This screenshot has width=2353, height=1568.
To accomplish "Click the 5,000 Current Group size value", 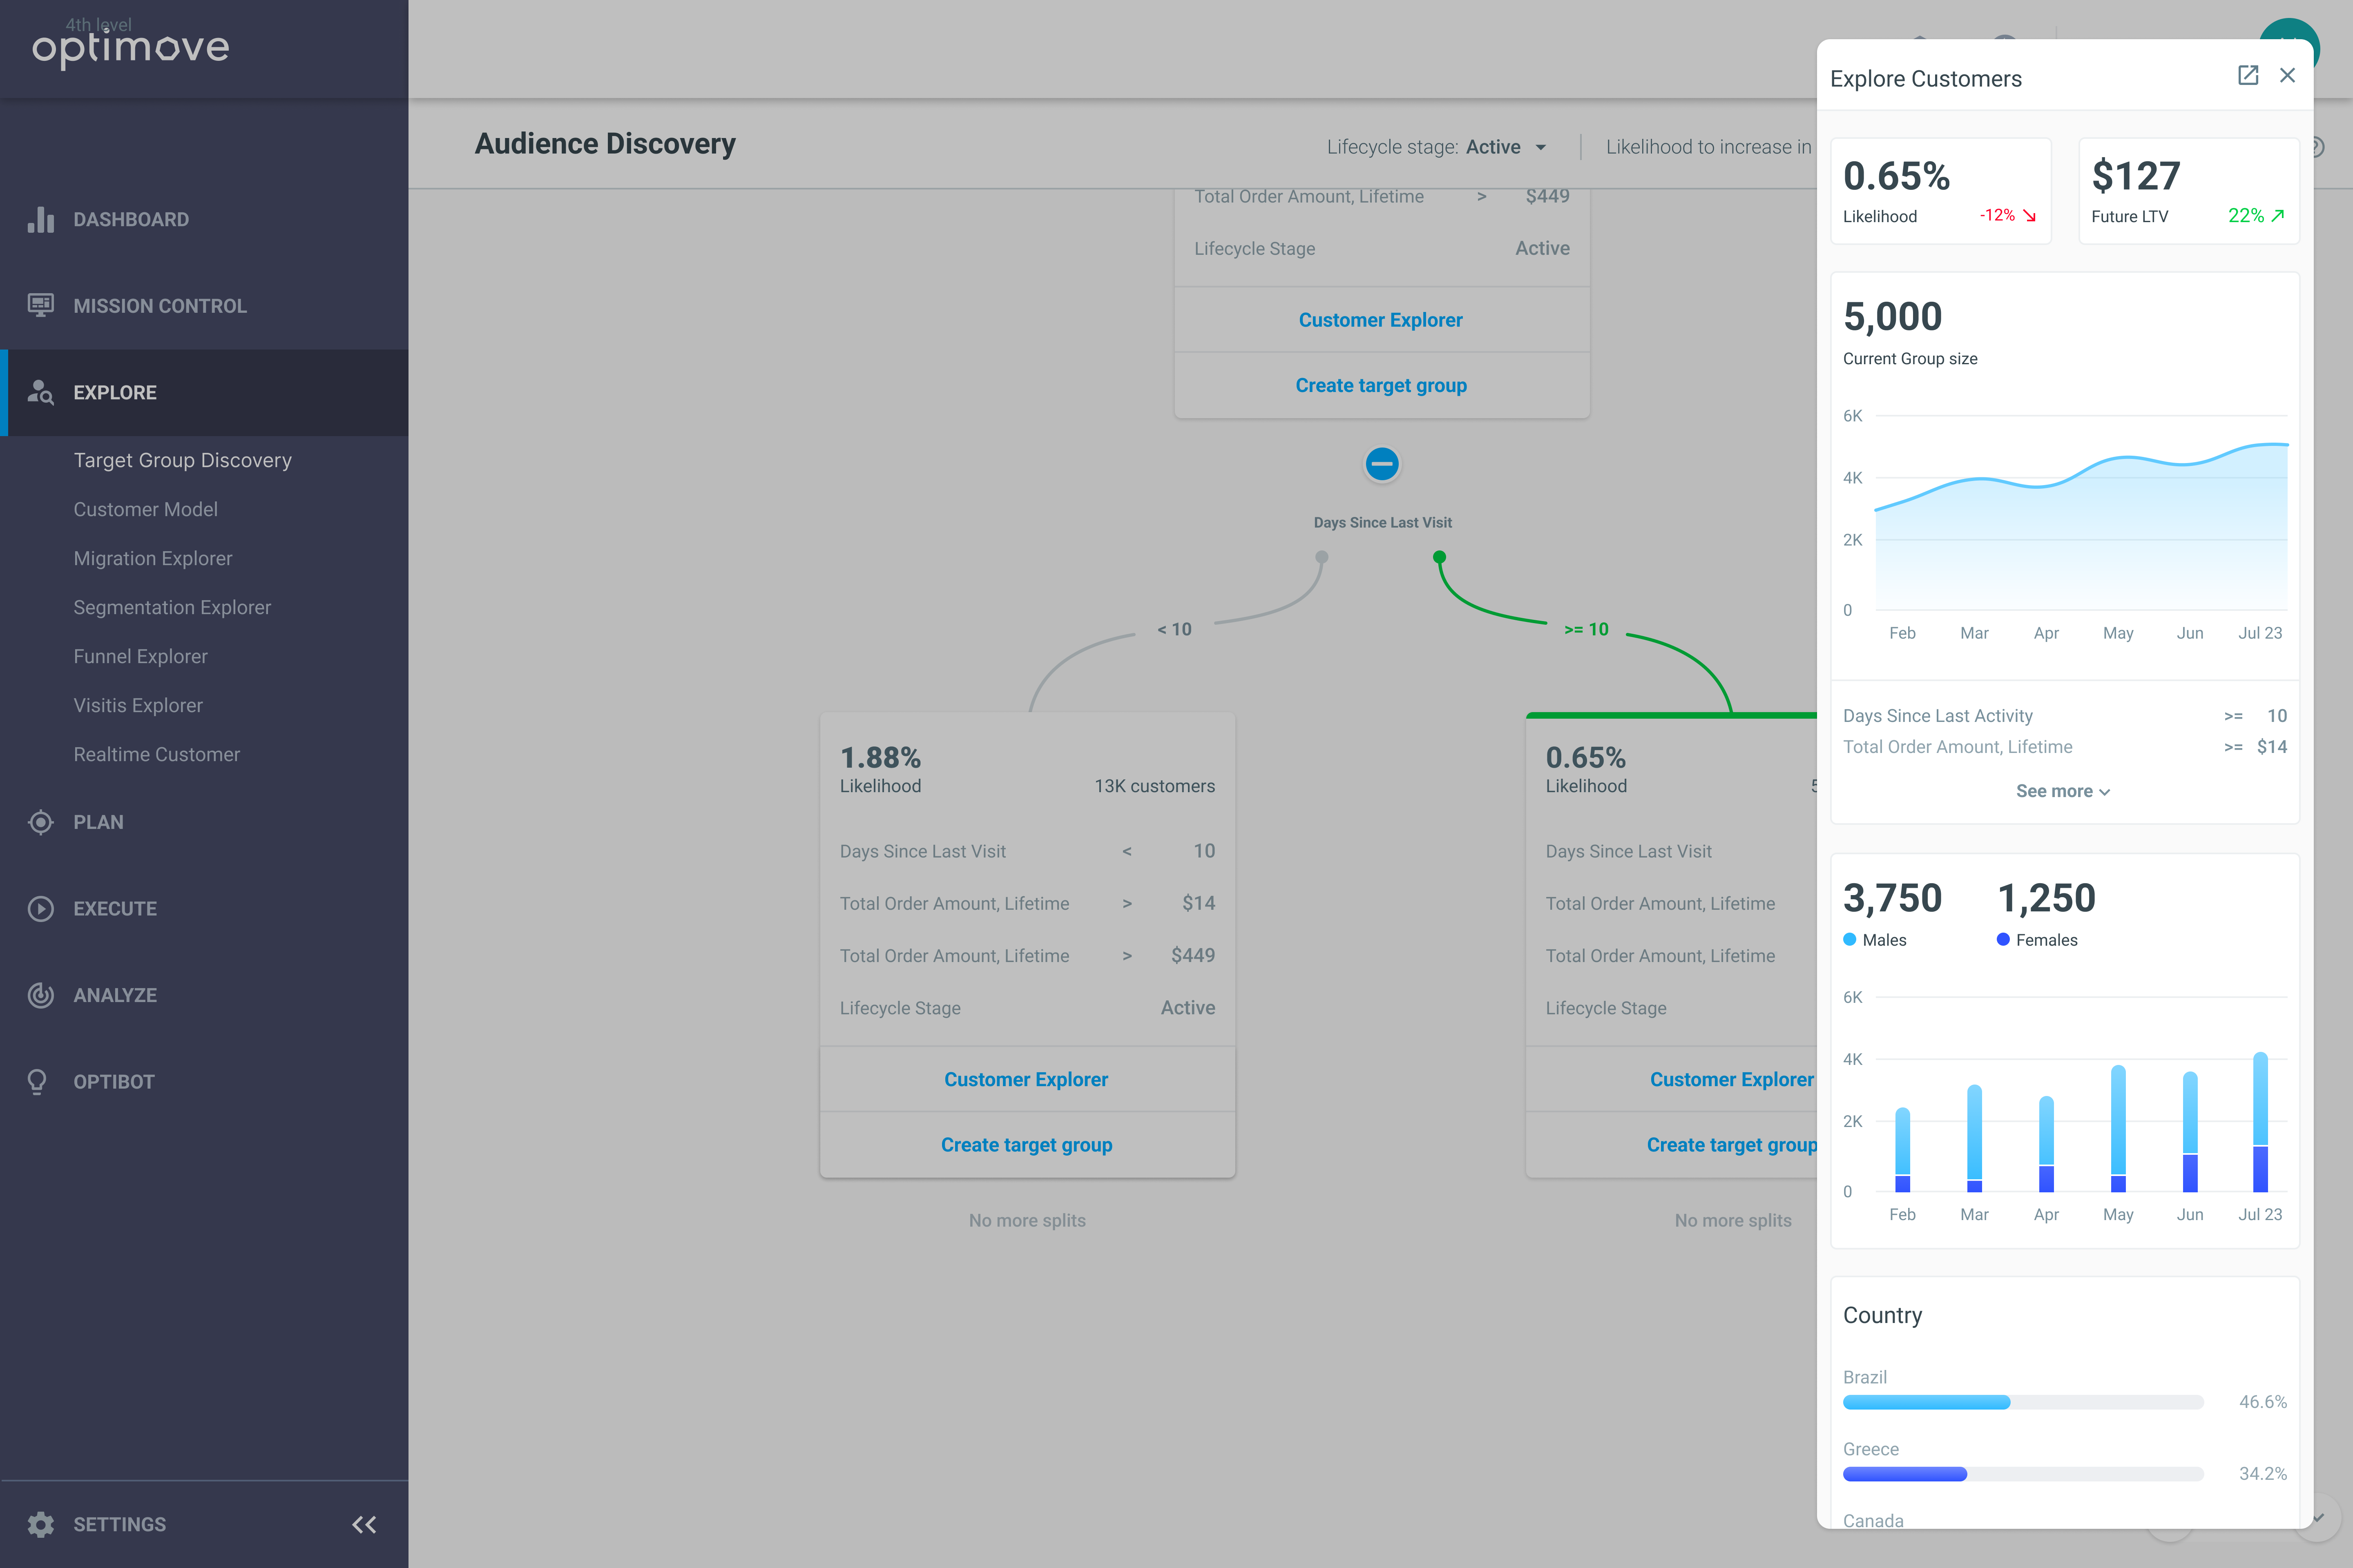I will (x=1892, y=316).
